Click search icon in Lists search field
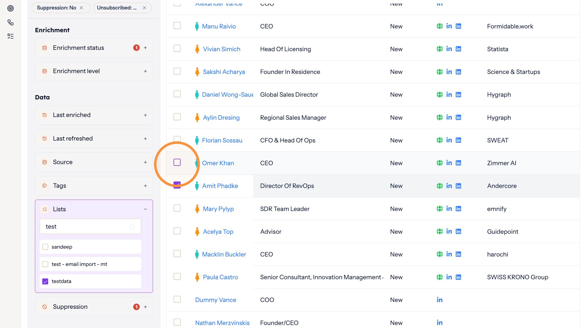This screenshot has width=587, height=328. [x=132, y=227]
